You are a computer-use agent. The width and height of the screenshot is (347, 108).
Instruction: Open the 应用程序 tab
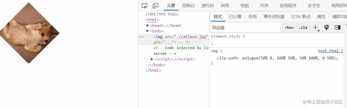[288, 6]
